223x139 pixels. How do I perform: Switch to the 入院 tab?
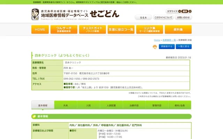point(88,105)
